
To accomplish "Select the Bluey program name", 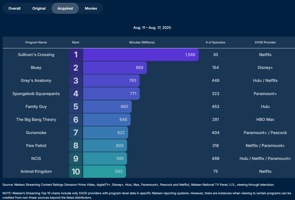I will (36, 68).
